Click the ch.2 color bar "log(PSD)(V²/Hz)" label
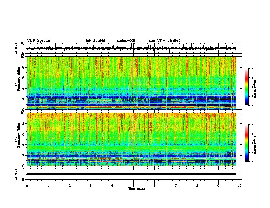Viewport: 270px width, 208px height. point(255,144)
